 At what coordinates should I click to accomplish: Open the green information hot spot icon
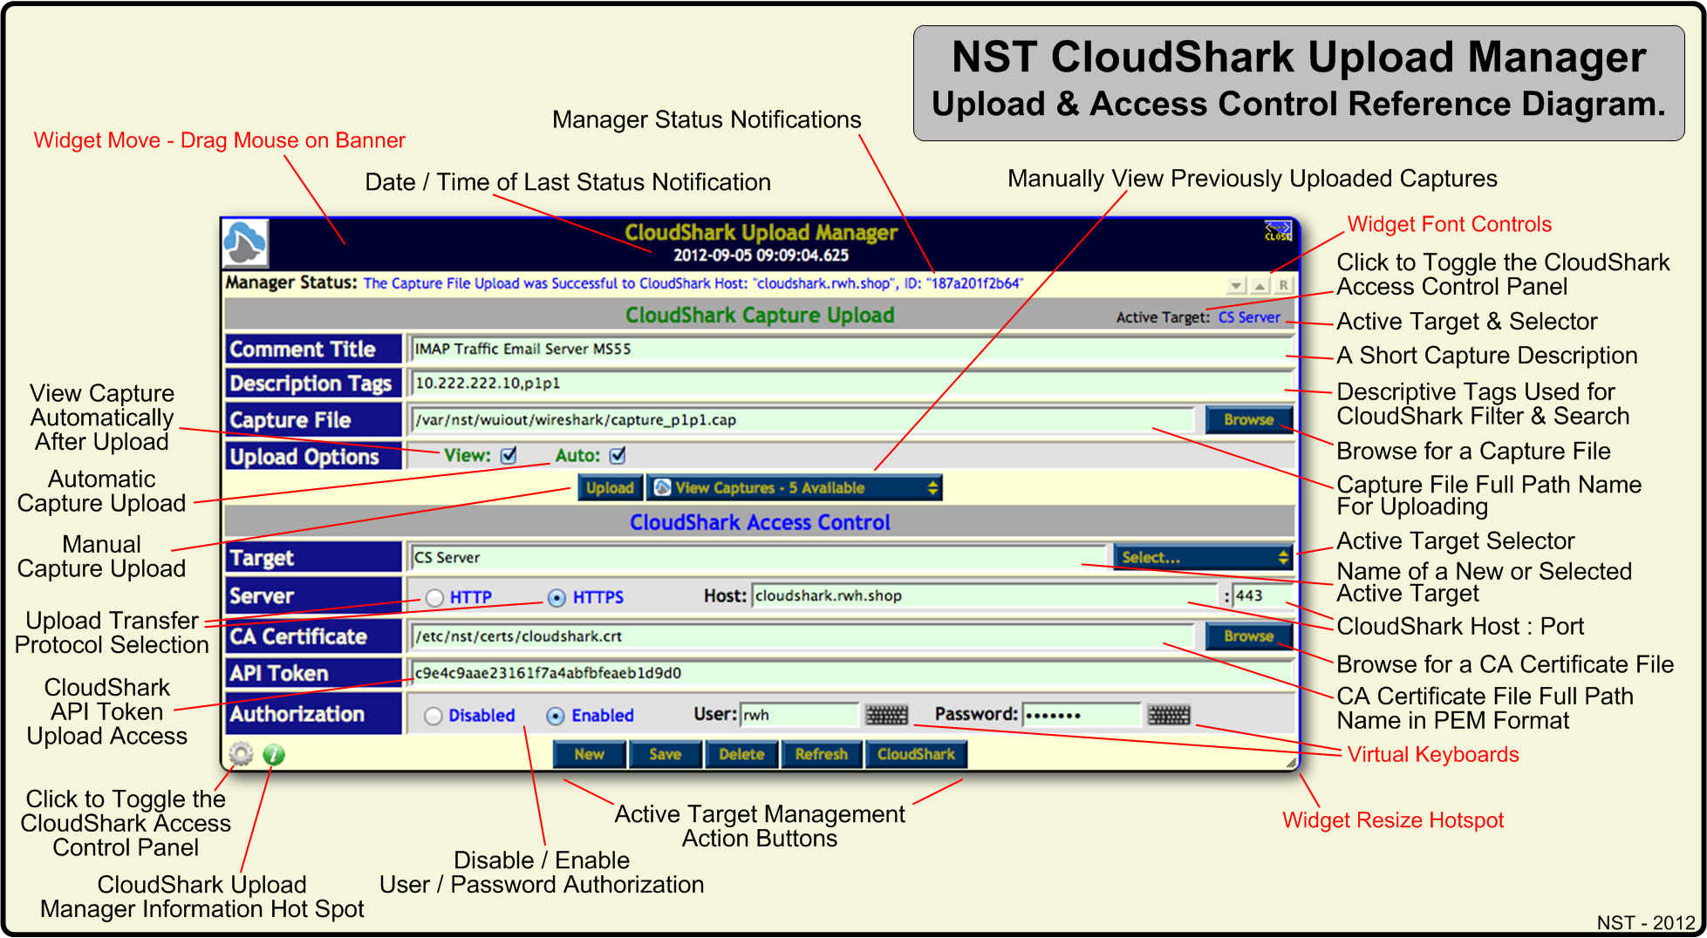coord(274,755)
